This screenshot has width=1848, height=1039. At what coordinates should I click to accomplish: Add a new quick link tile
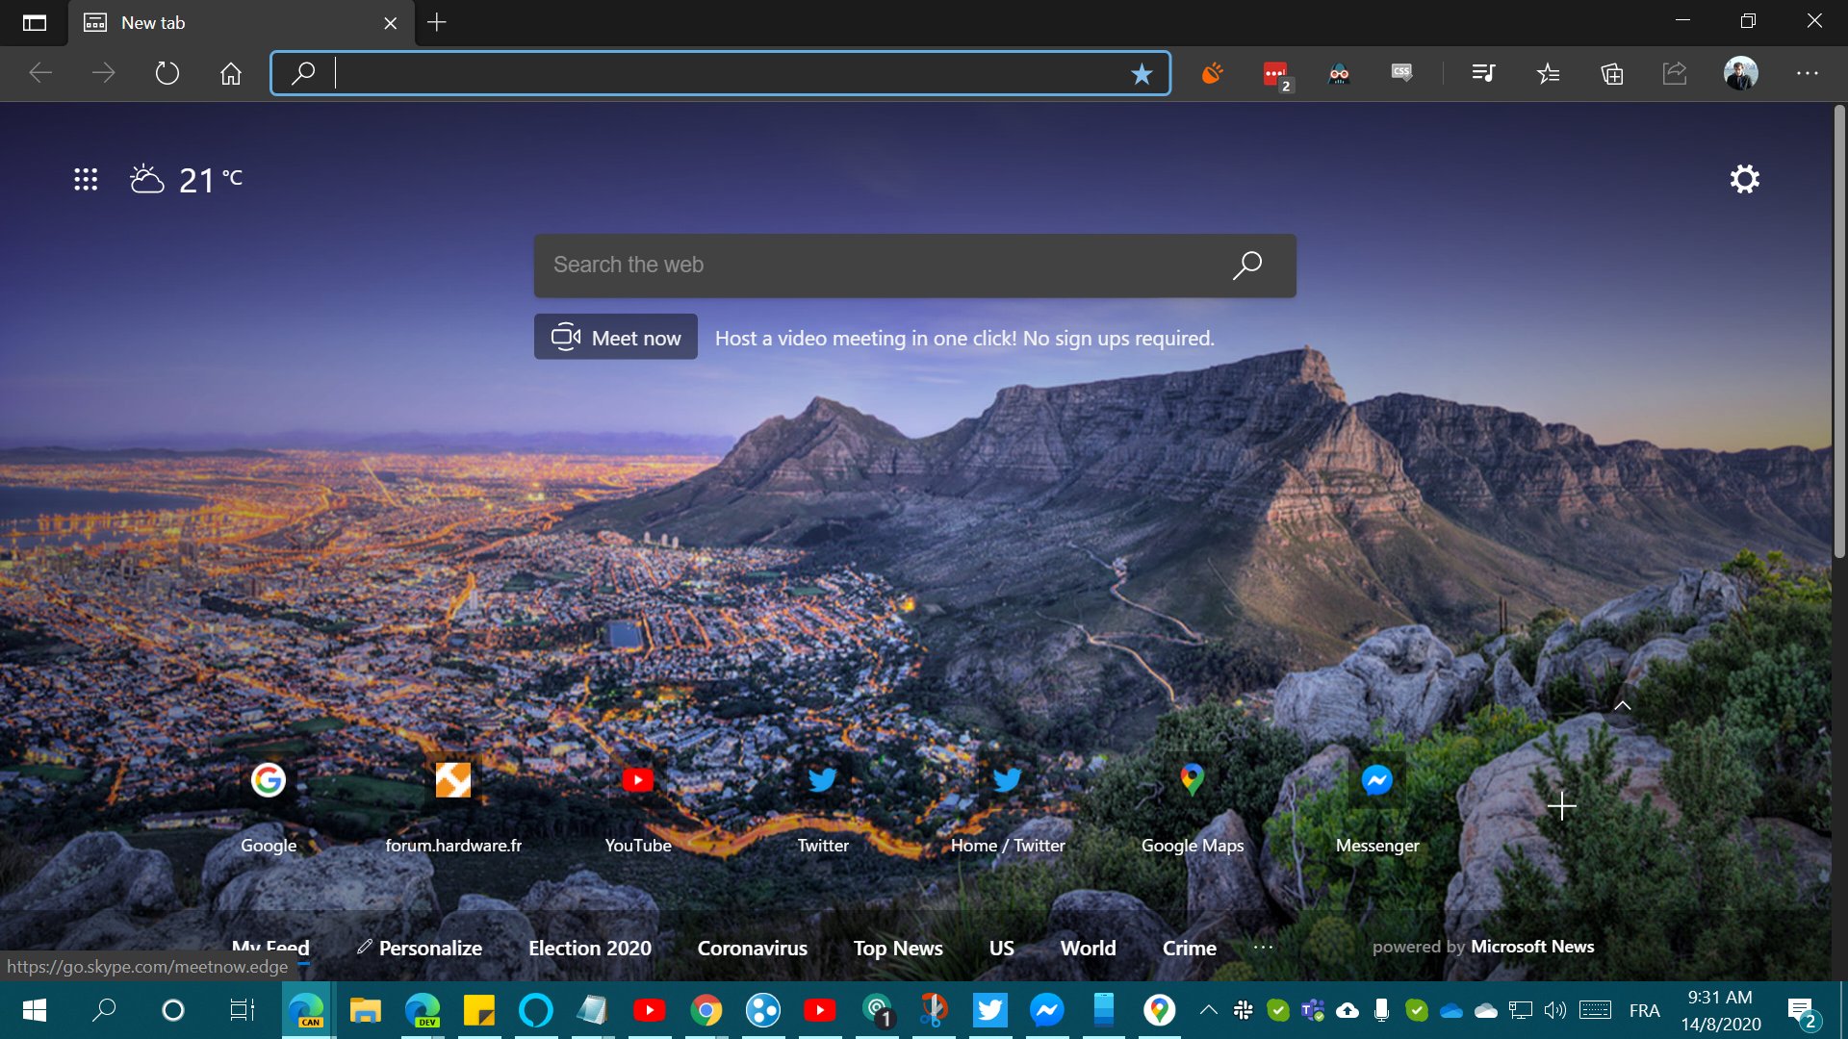coord(1561,805)
